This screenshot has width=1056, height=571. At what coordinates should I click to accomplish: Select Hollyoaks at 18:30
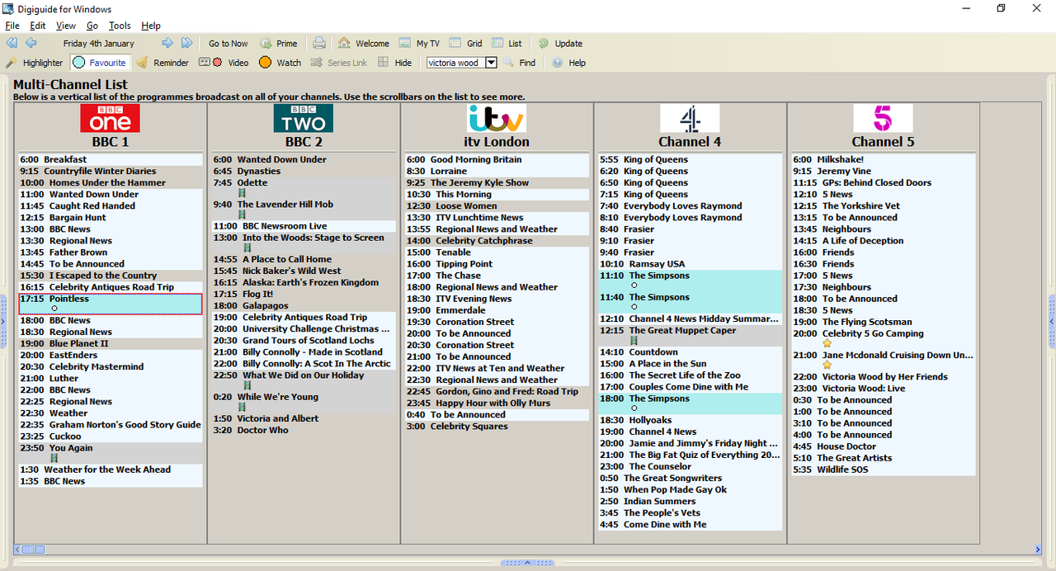tap(690, 420)
